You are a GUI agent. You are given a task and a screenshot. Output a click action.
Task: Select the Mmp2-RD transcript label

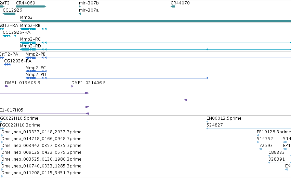pyautogui.click(x=30, y=46)
